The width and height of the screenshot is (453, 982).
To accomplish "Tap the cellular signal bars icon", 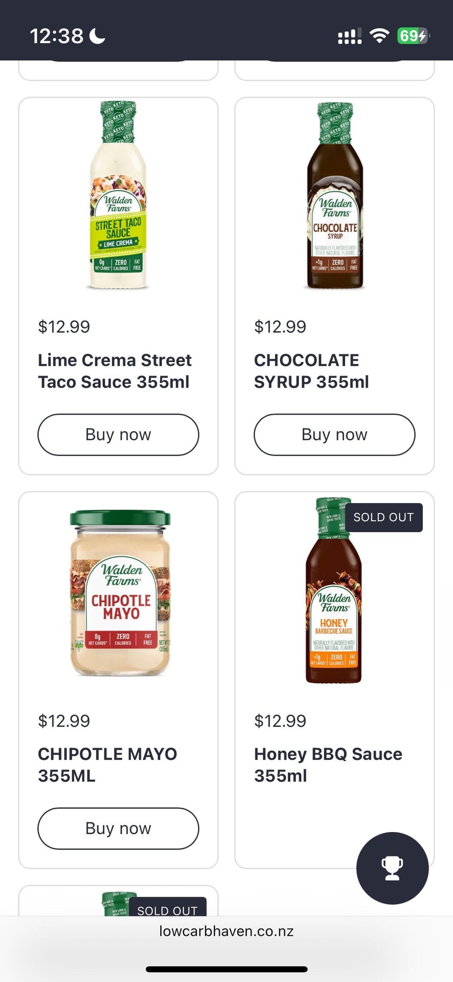I will [350, 36].
